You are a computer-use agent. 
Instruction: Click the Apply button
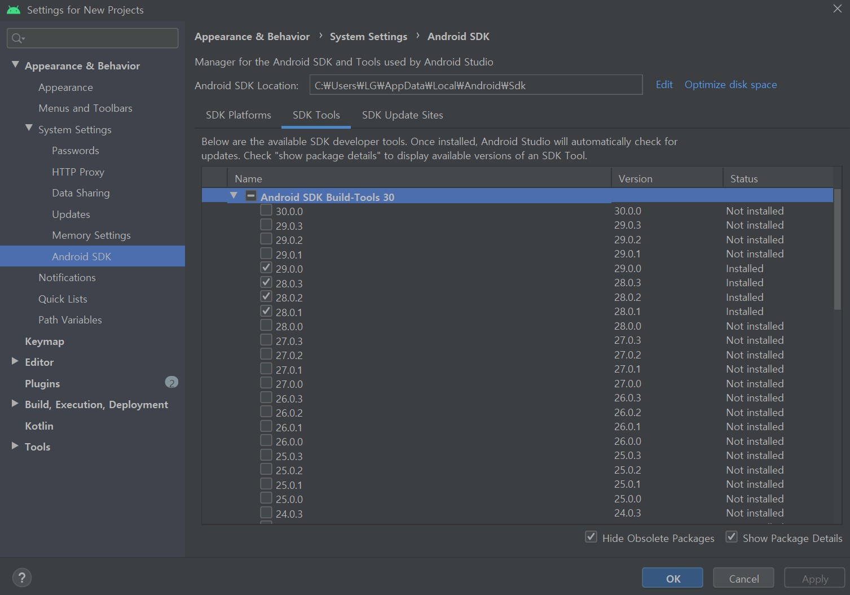pyautogui.click(x=814, y=578)
